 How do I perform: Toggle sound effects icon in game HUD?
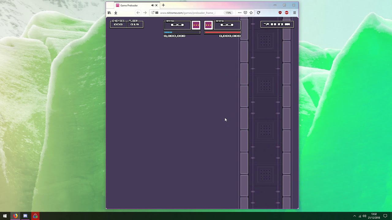[287, 24]
